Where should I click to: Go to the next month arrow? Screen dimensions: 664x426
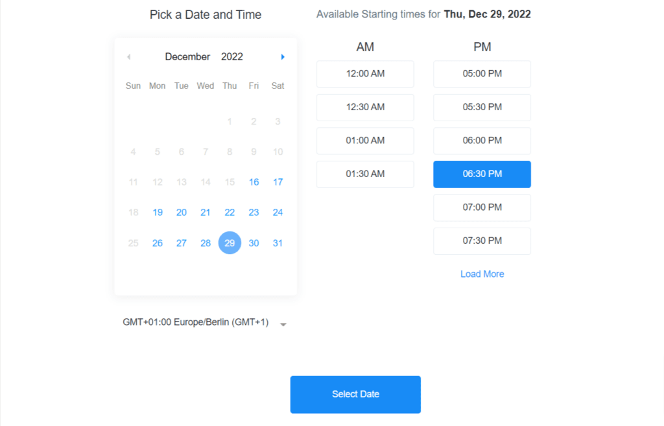tap(283, 57)
